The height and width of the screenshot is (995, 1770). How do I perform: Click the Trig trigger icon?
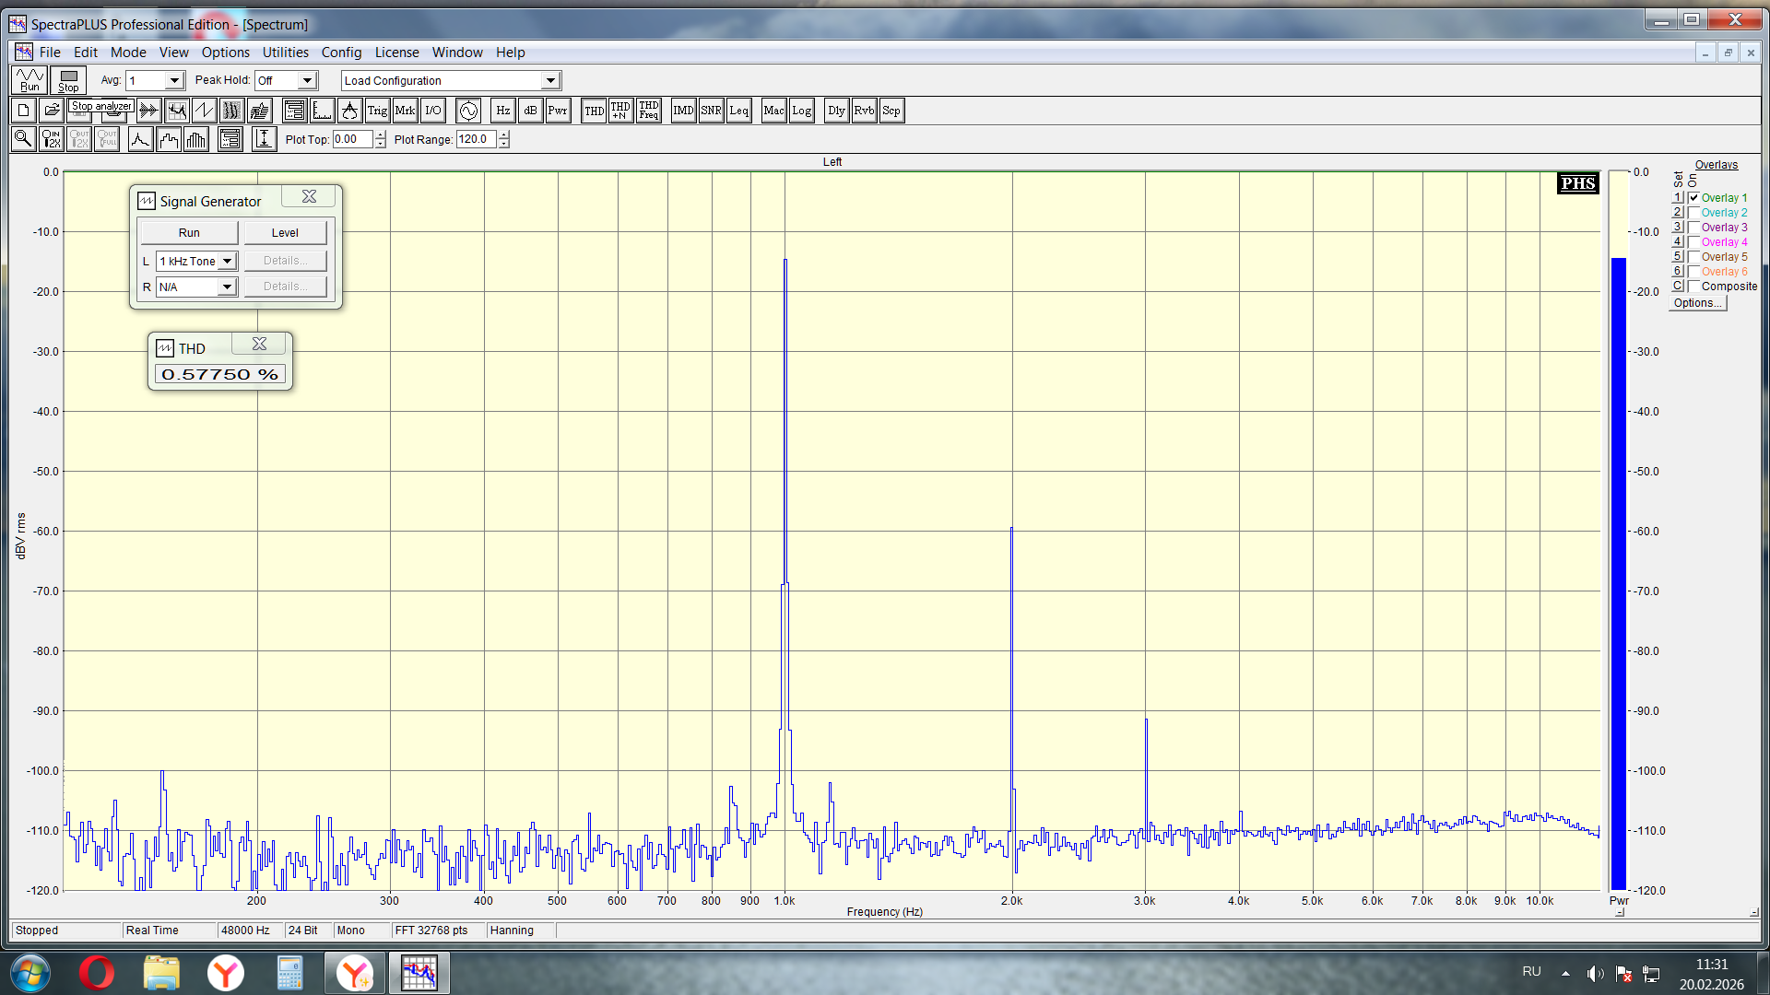[x=377, y=111]
